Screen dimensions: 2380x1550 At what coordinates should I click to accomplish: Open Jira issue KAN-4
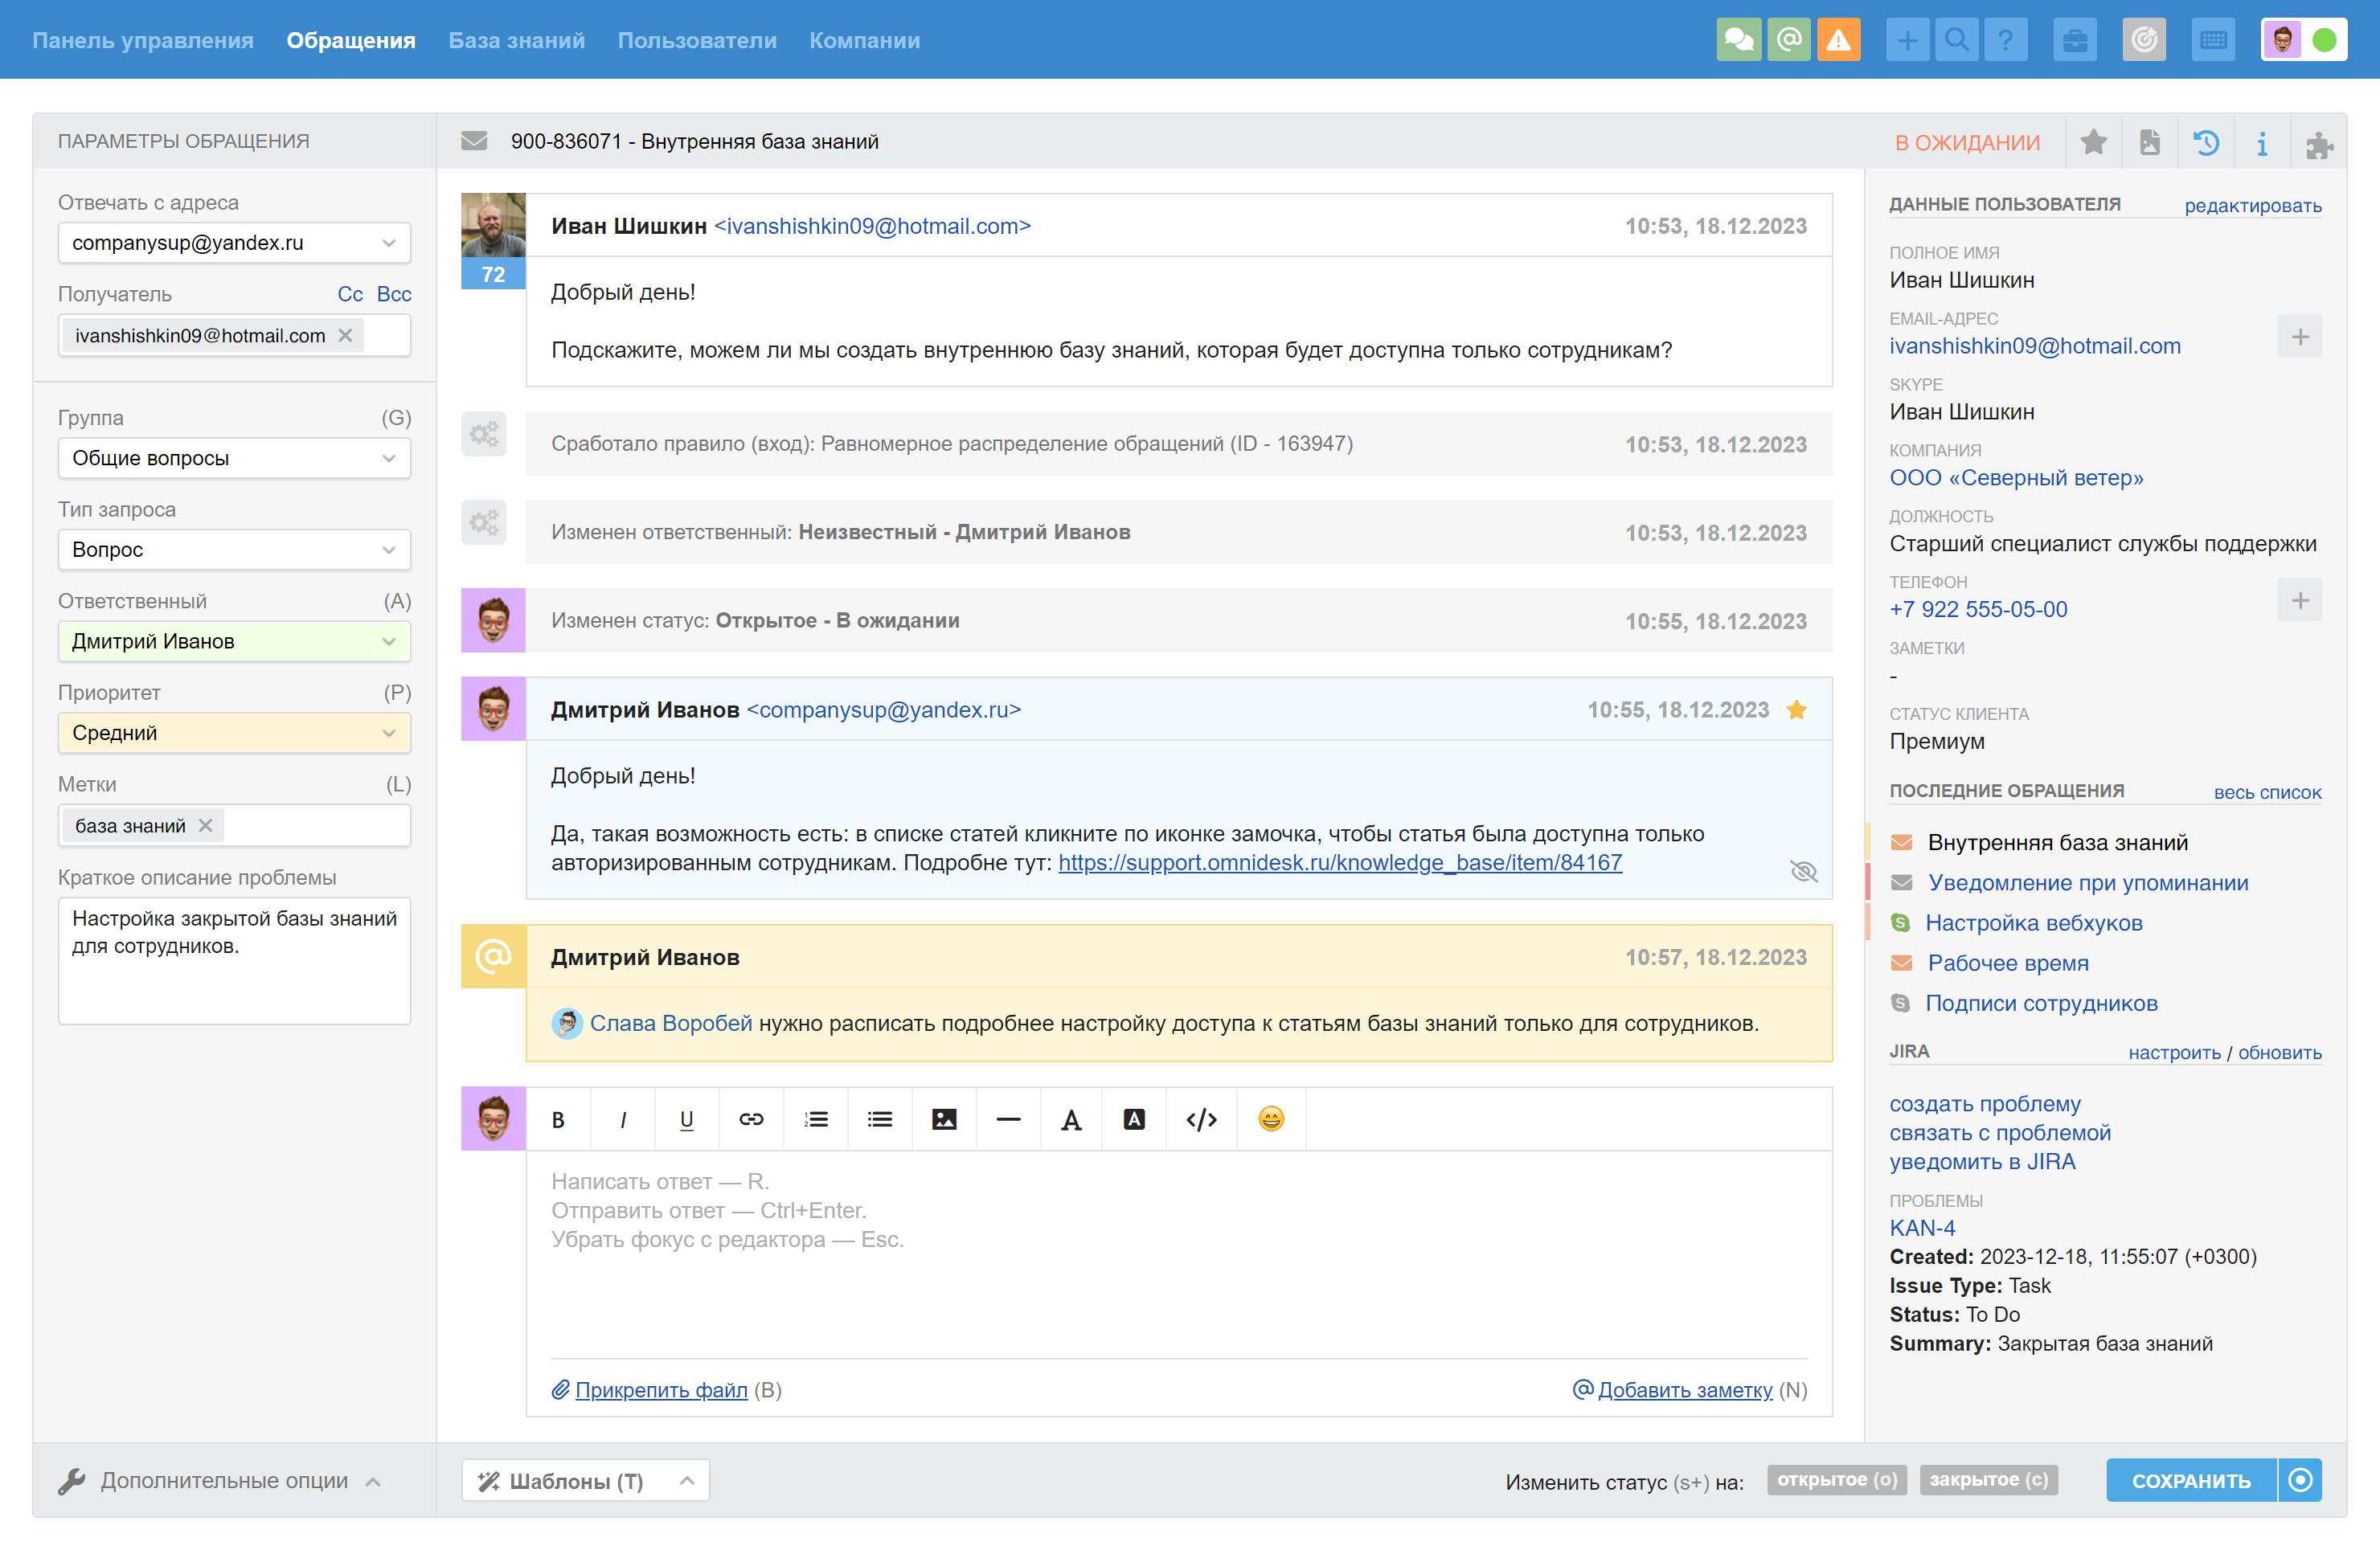tap(1922, 1228)
